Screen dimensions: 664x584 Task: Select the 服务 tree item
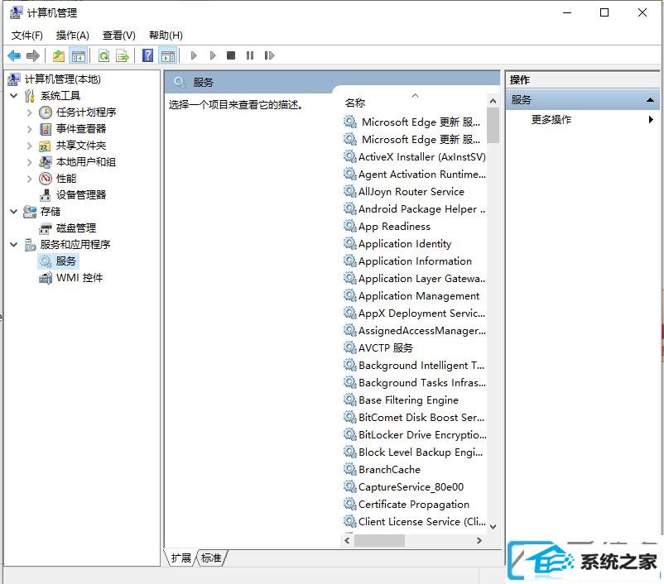65,261
